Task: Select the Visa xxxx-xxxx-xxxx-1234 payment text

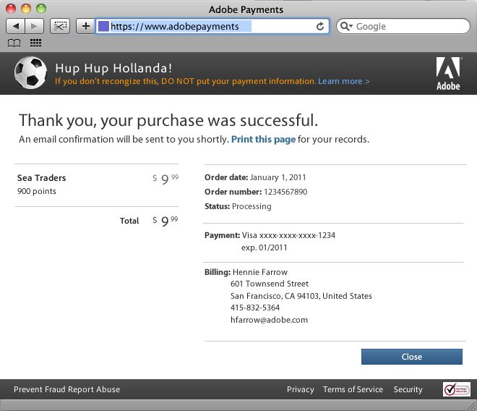Action: click(288, 235)
